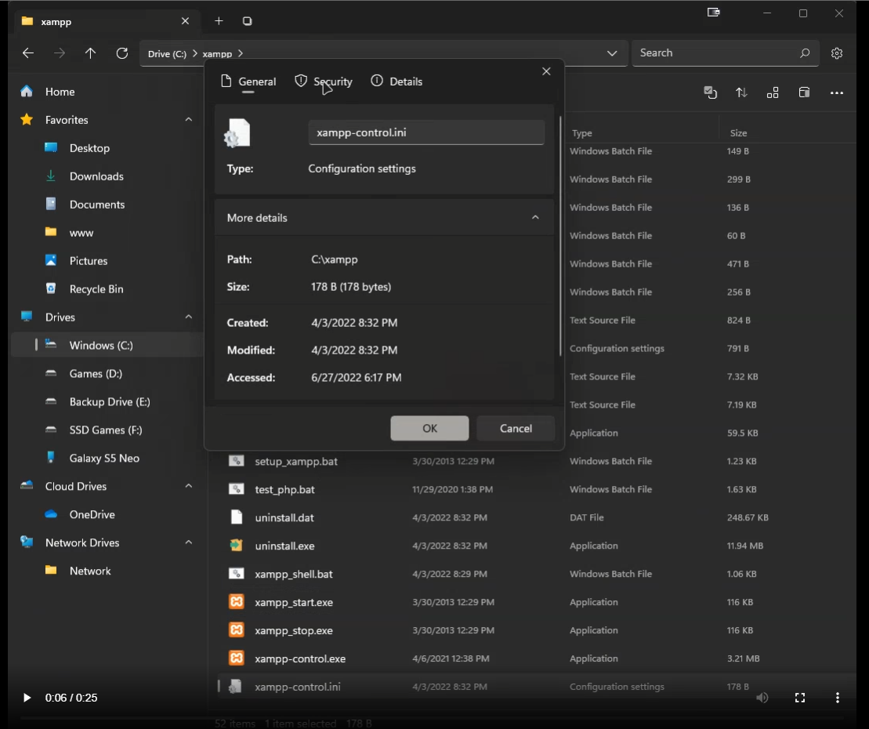Open the sort options icon
The height and width of the screenshot is (729, 869).
(x=741, y=92)
